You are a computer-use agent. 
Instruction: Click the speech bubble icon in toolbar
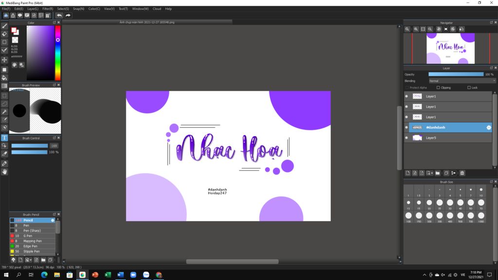[x=20, y=15]
